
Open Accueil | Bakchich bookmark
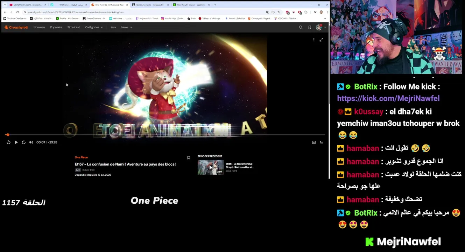[x=235, y=19]
